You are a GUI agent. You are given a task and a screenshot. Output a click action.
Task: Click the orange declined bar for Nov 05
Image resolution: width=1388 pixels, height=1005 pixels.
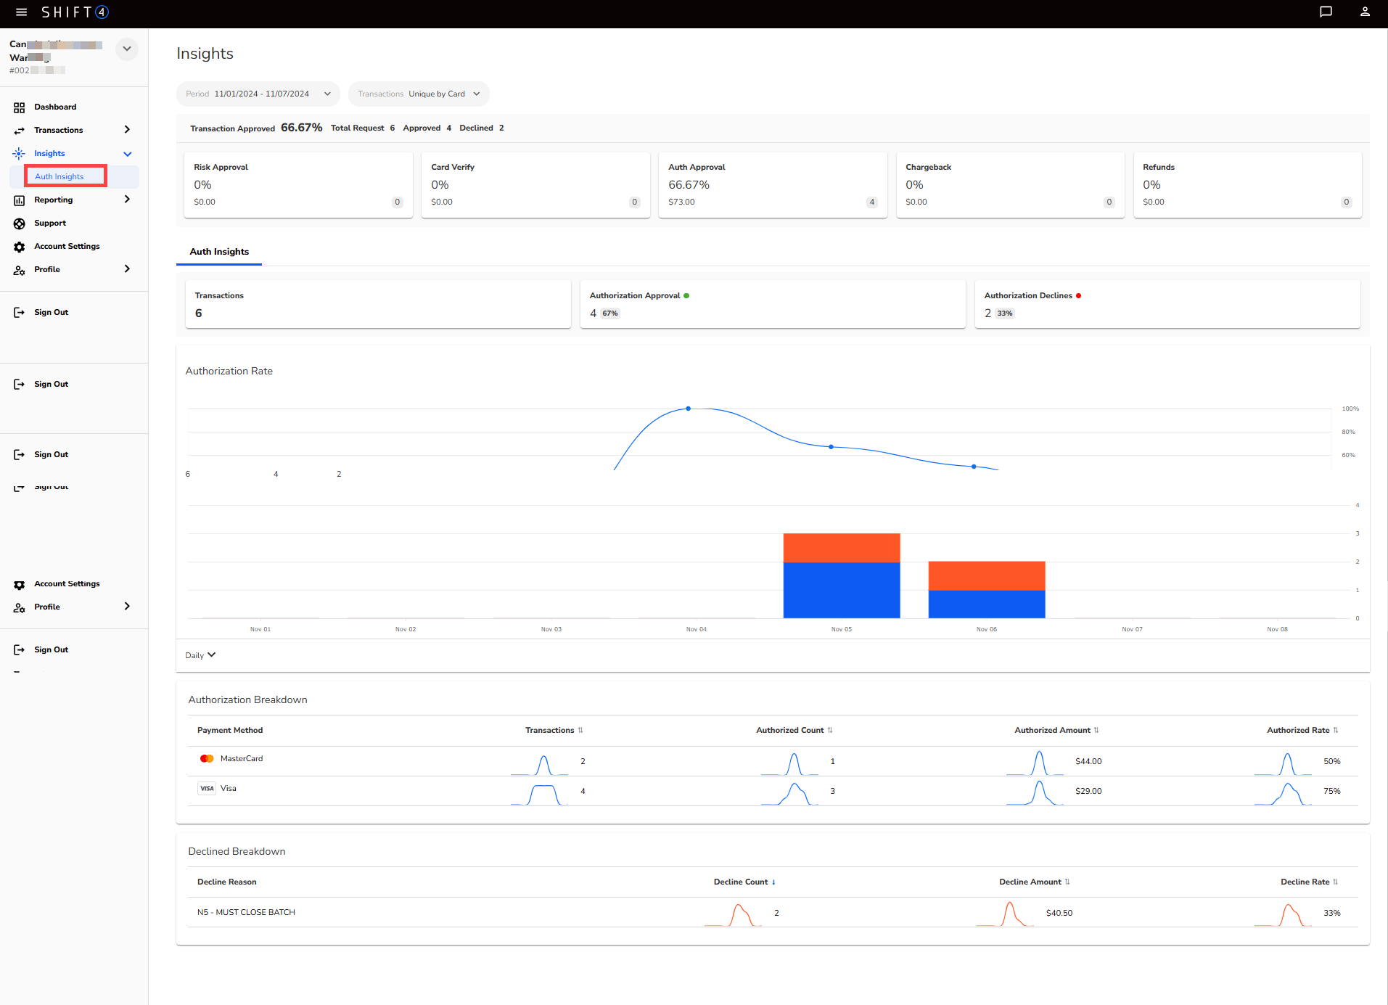tap(842, 548)
